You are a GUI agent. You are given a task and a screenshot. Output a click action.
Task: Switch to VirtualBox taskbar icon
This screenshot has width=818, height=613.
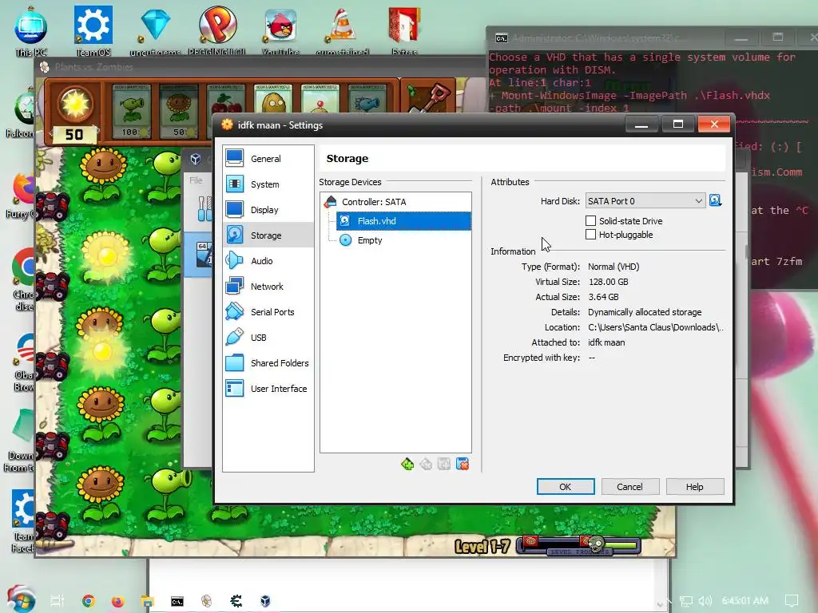pyautogui.click(x=265, y=601)
